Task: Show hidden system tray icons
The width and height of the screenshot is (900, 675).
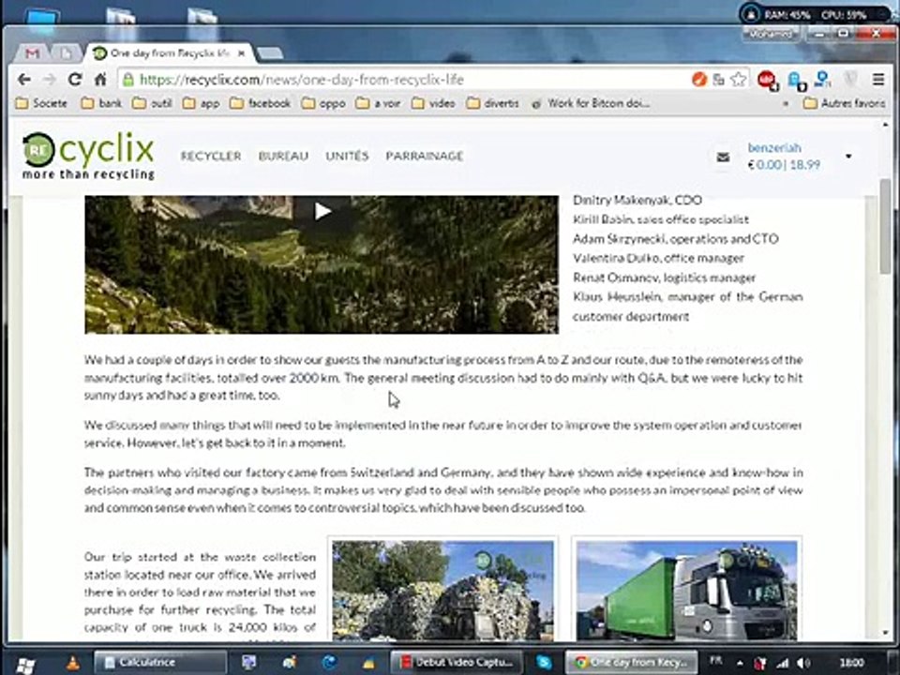Action: pyautogui.click(x=740, y=663)
